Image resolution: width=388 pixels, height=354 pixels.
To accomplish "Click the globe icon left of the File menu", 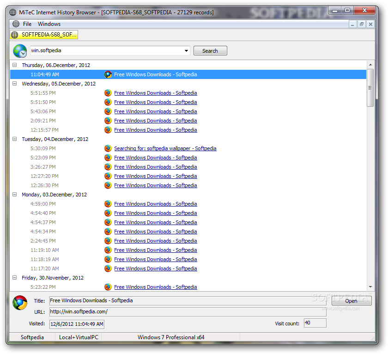I will pos(16,24).
